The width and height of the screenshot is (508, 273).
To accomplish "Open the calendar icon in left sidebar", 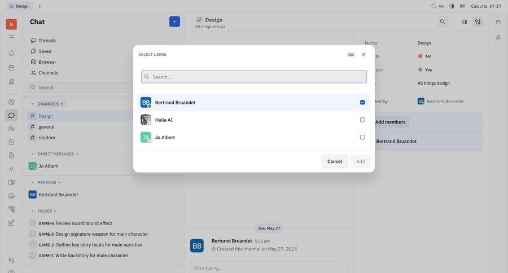I will click(x=11, y=68).
